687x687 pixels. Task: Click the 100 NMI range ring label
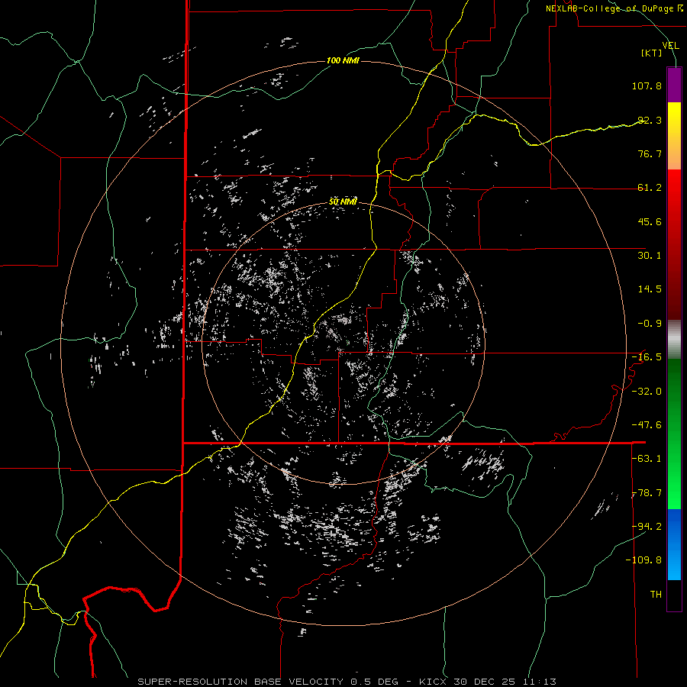point(343,60)
